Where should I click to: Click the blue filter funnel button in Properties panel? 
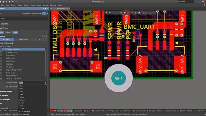point(44,14)
